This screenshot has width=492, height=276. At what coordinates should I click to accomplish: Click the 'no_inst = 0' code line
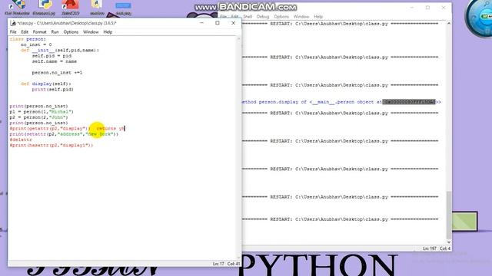[x=36, y=44]
